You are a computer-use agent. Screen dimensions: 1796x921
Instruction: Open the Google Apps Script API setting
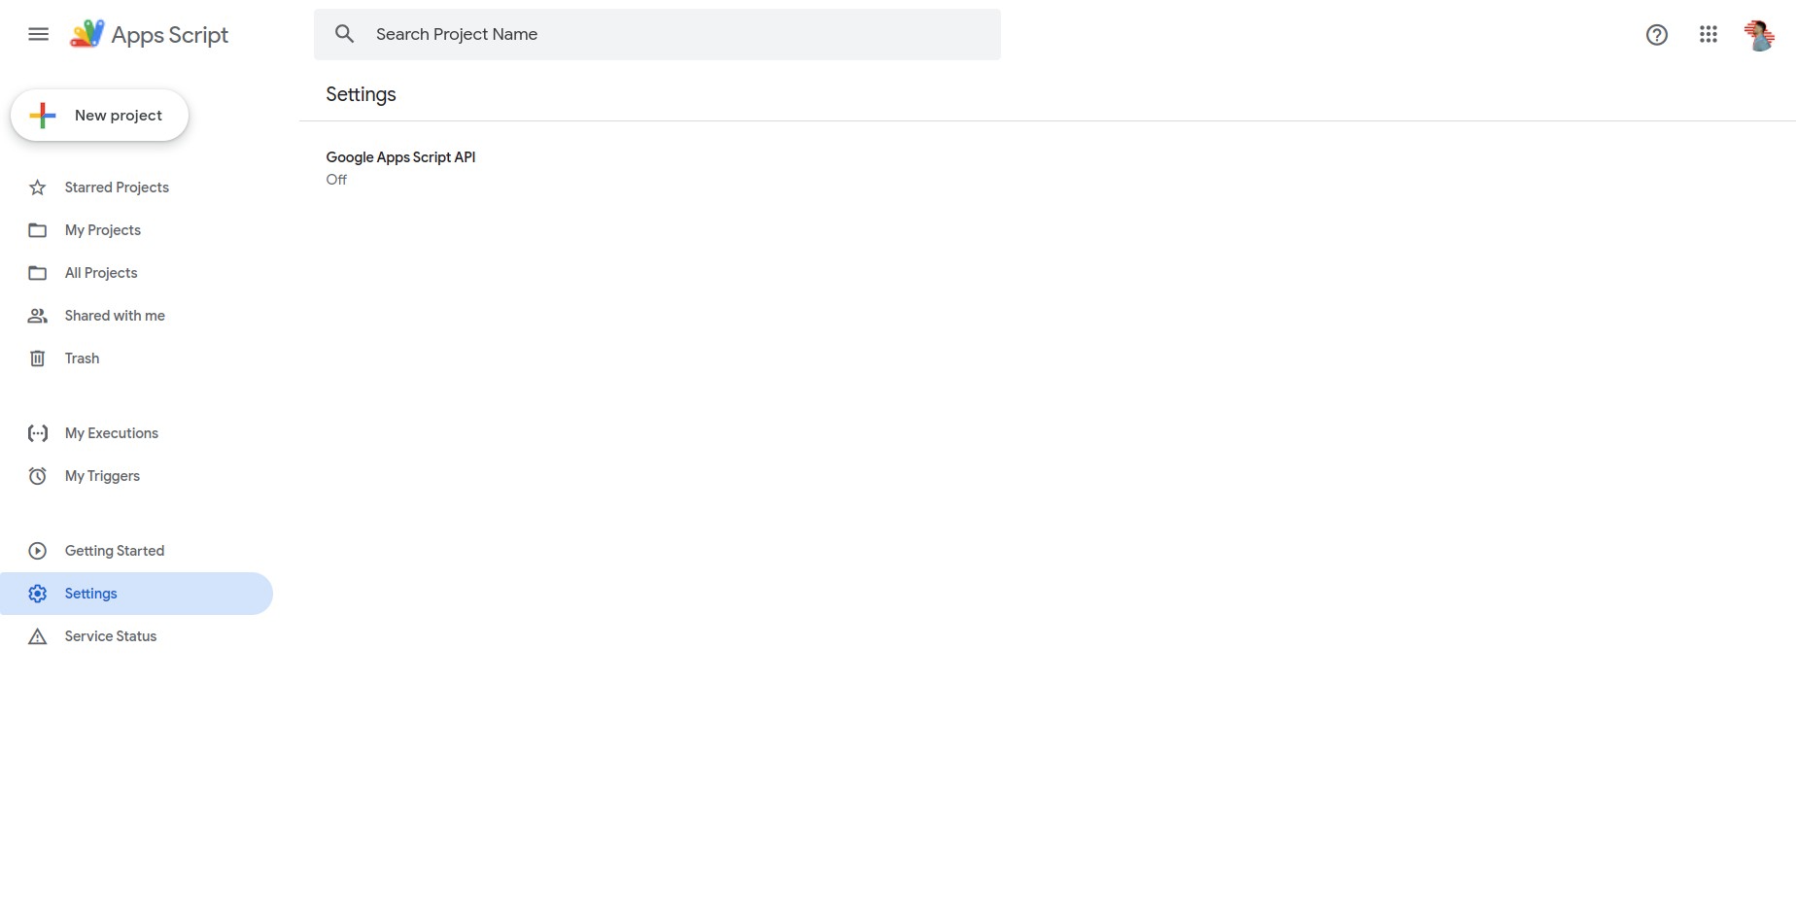(400, 167)
